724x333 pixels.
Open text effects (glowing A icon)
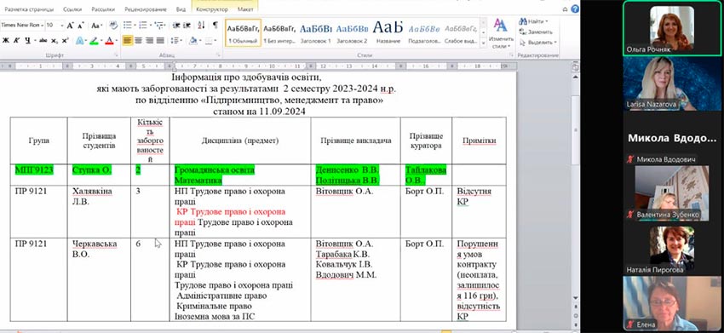[79, 41]
